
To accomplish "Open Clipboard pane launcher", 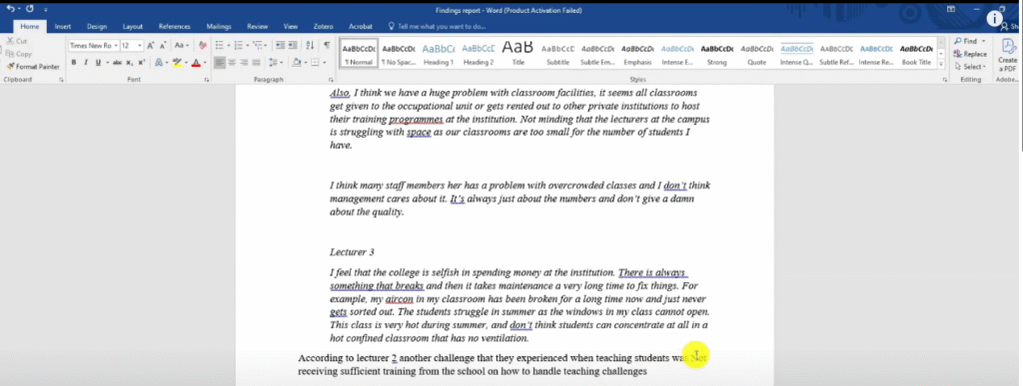I will pos(61,80).
